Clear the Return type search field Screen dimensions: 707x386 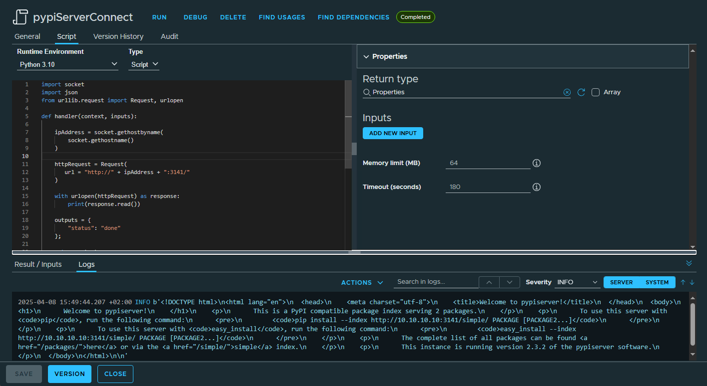[567, 92]
